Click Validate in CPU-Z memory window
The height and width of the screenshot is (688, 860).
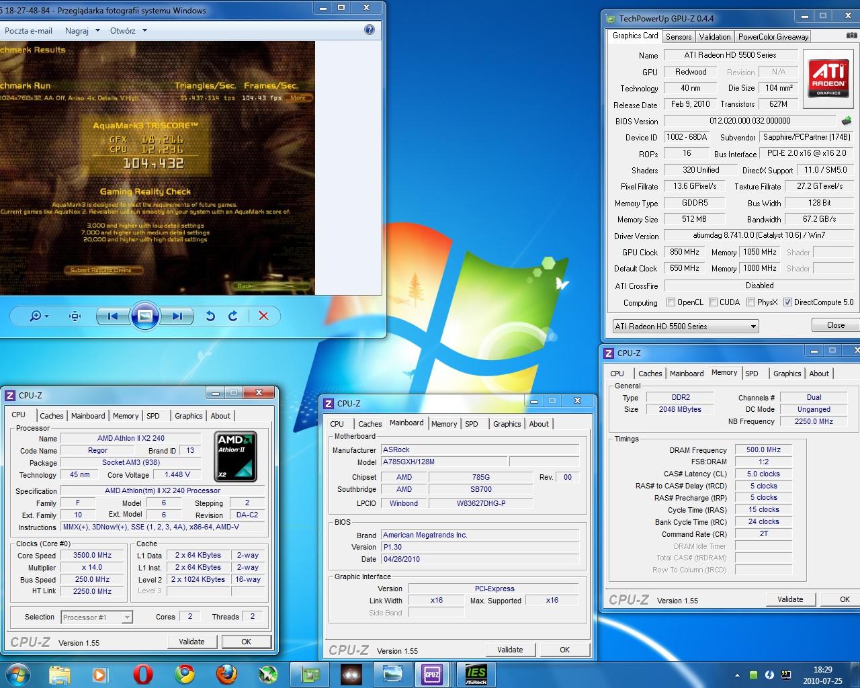790,599
